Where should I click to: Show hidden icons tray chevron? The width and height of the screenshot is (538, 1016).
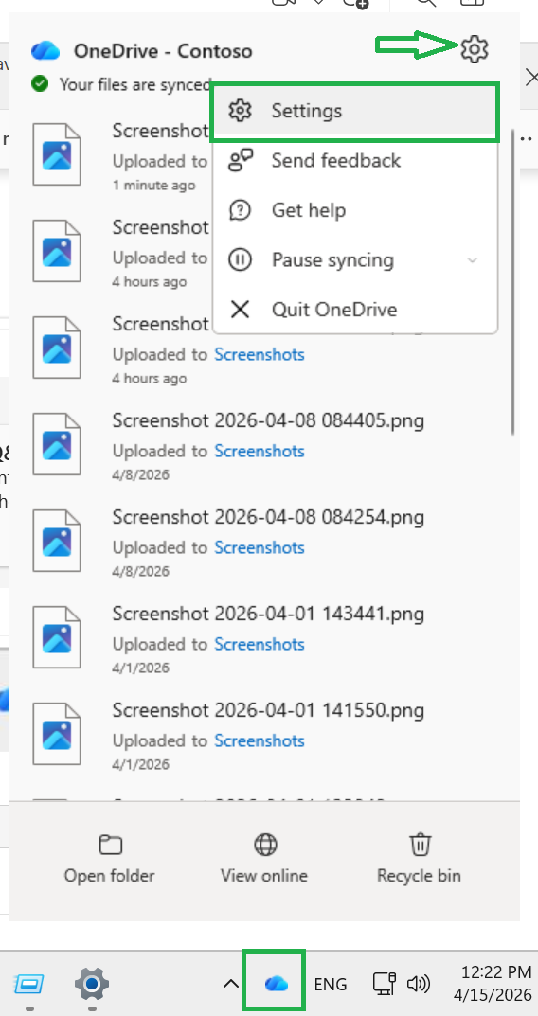pyautogui.click(x=230, y=984)
